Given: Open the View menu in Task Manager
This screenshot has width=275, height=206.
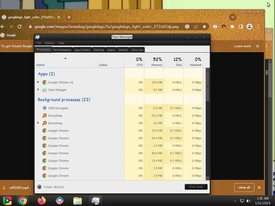Looking at the screenshot, I should click(x=61, y=43).
